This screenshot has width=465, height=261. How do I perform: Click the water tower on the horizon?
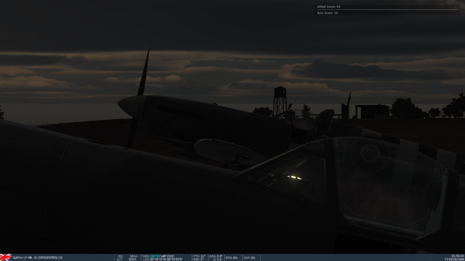[280, 100]
